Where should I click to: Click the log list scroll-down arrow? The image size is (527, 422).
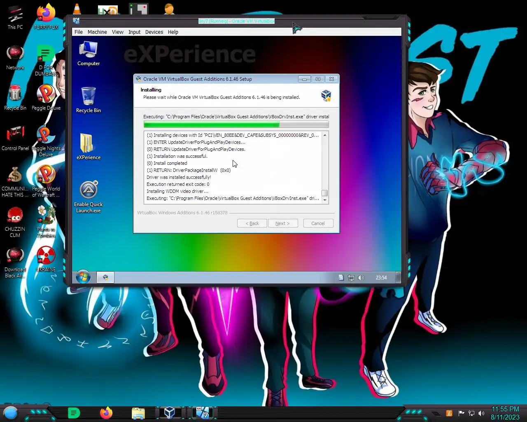pyautogui.click(x=325, y=200)
